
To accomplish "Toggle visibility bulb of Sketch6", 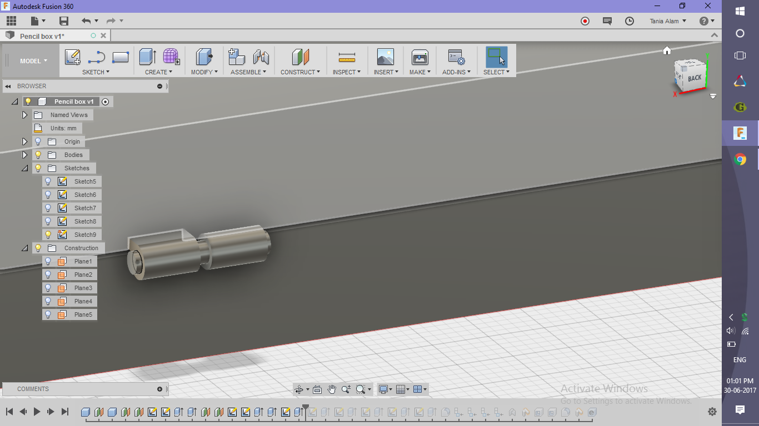I will click(x=48, y=195).
